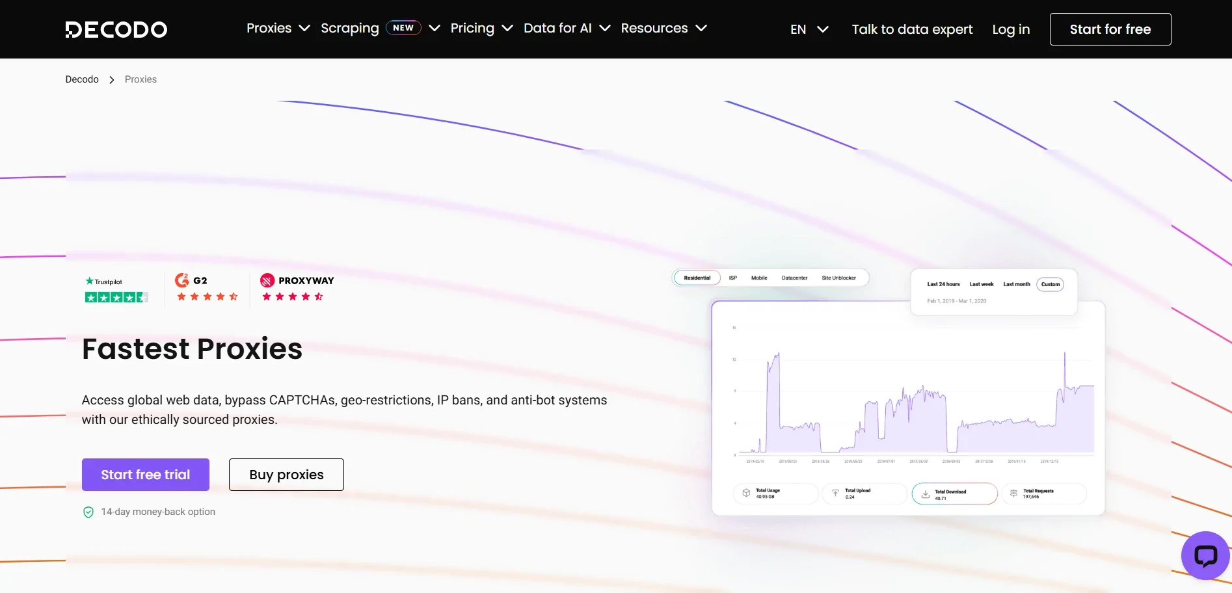Expand the Pricing navigation menu
Viewport: 1232px width, 593px height.
481,29
